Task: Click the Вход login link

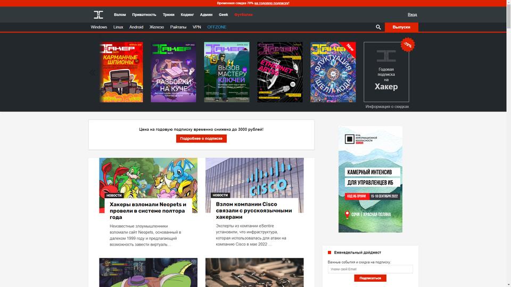Action: click(x=412, y=15)
